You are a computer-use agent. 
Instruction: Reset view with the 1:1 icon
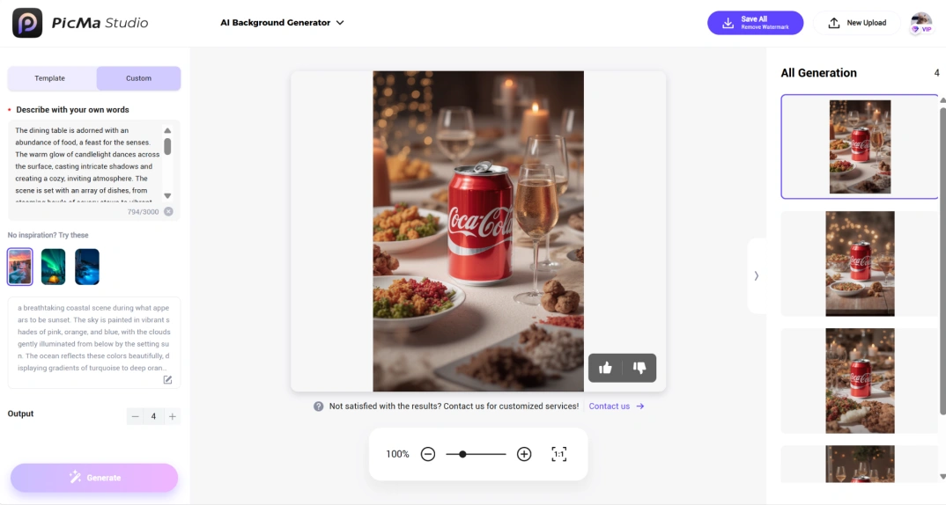[x=559, y=454]
